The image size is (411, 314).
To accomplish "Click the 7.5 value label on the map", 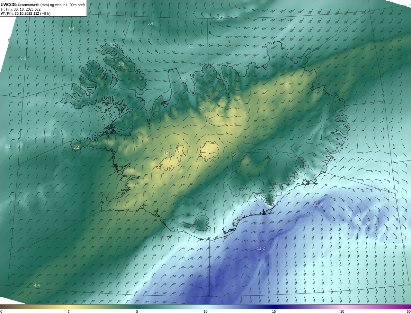I will tap(191, 46).
